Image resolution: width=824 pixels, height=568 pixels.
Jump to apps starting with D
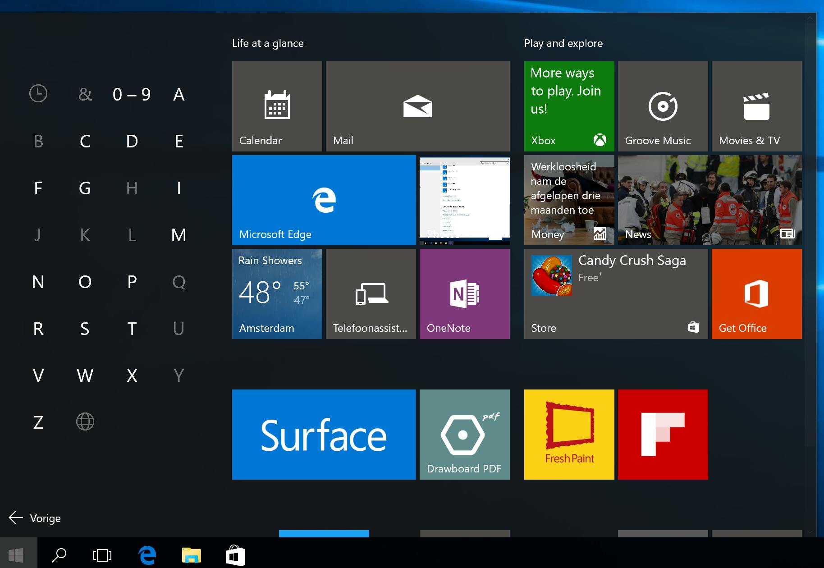click(132, 141)
